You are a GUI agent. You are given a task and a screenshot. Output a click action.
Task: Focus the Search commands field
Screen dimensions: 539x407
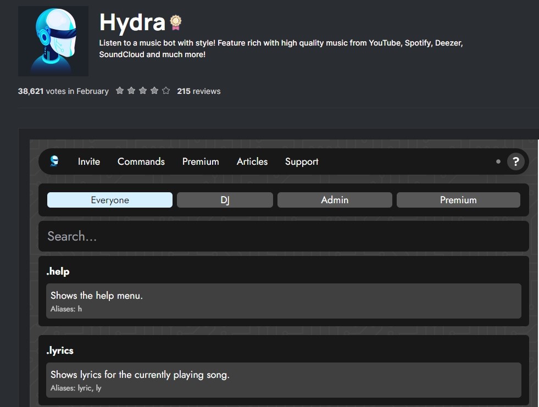click(x=284, y=236)
